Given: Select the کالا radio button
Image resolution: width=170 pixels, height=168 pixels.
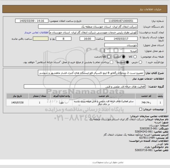Looking at the screenshot, I should tap(135, 57).
